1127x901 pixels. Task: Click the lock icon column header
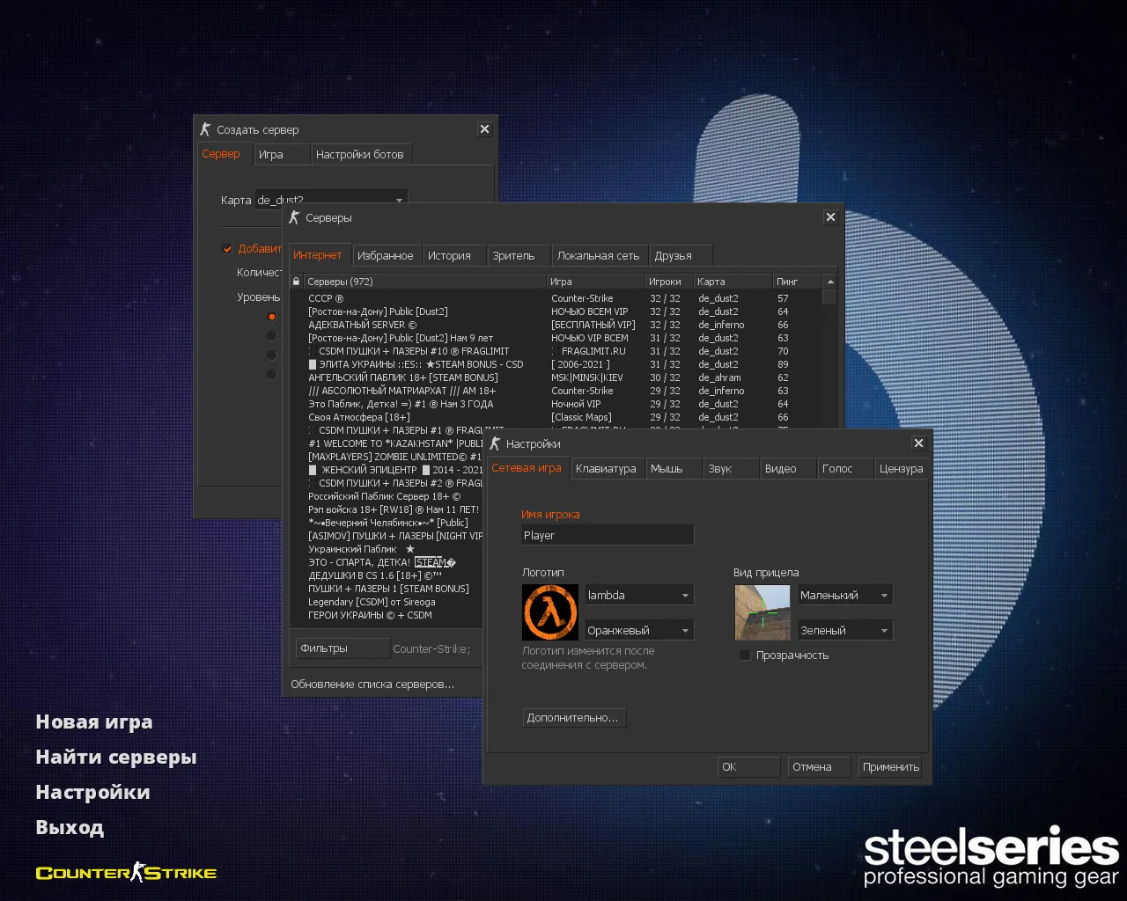[x=297, y=282]
